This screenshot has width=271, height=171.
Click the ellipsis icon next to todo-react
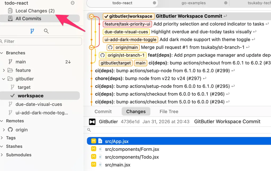pos(73,3)
